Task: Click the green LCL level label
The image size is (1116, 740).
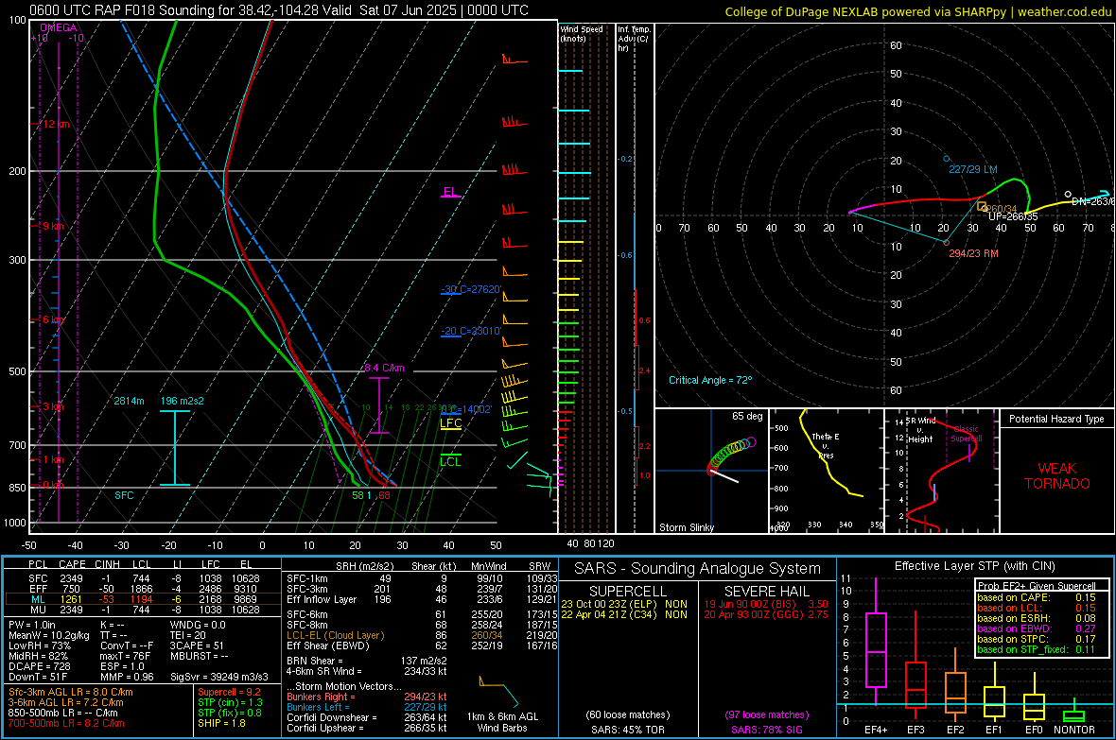Action: click(x=450, y=462)
